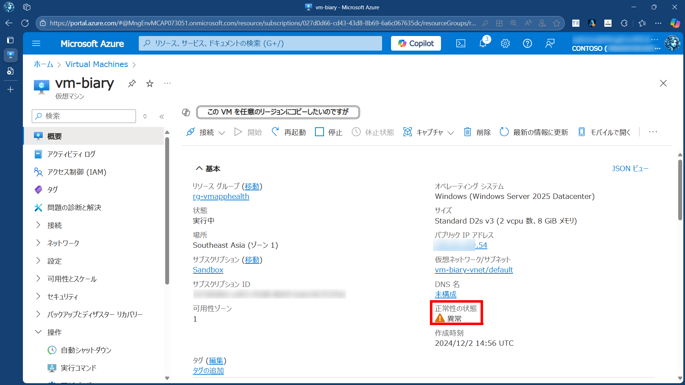This screenshot has width=685, height=385.
Task: Collapse the left sidebar menu
Action: point(162,117)
